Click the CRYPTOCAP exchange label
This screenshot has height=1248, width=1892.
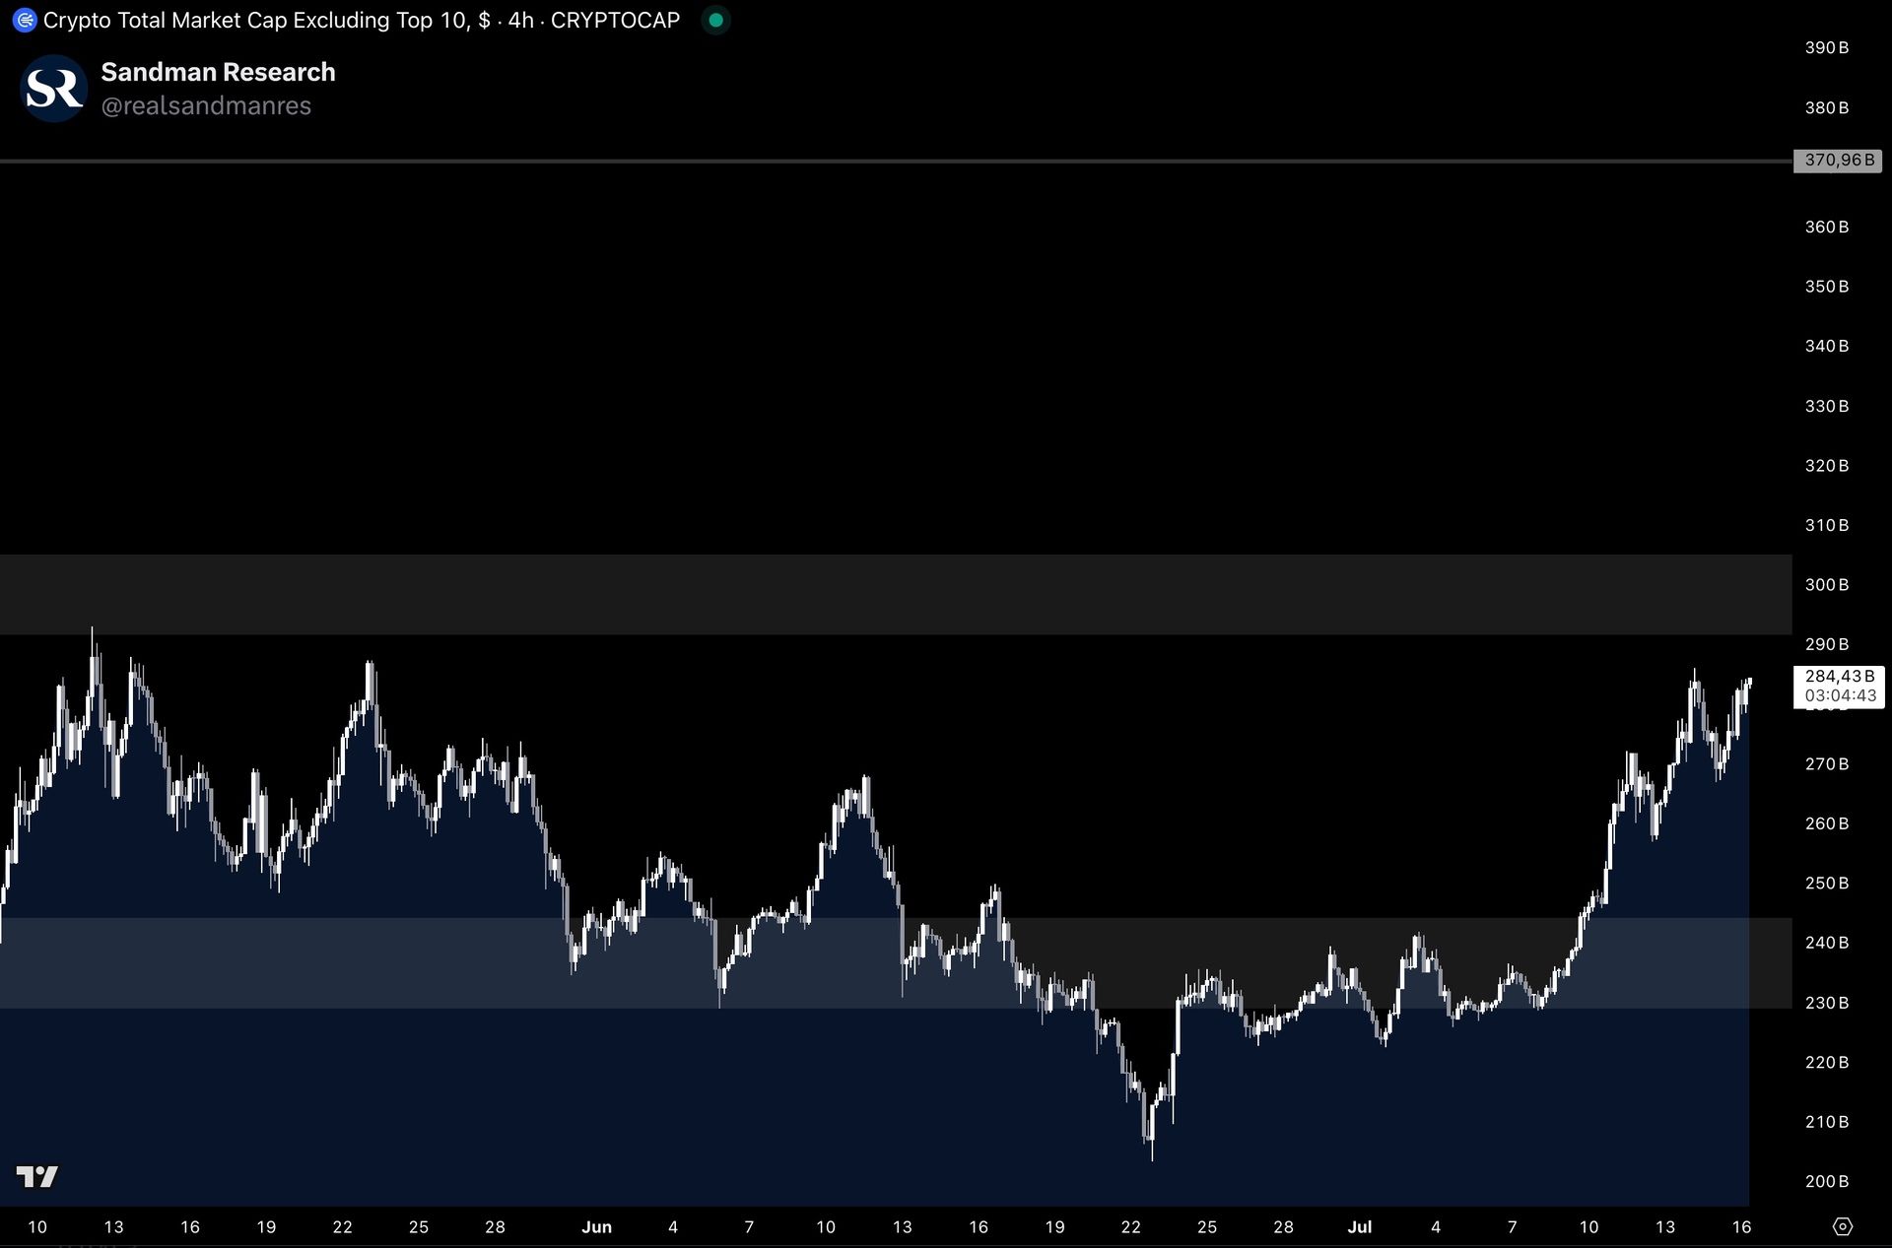click(x=615, y=20)
